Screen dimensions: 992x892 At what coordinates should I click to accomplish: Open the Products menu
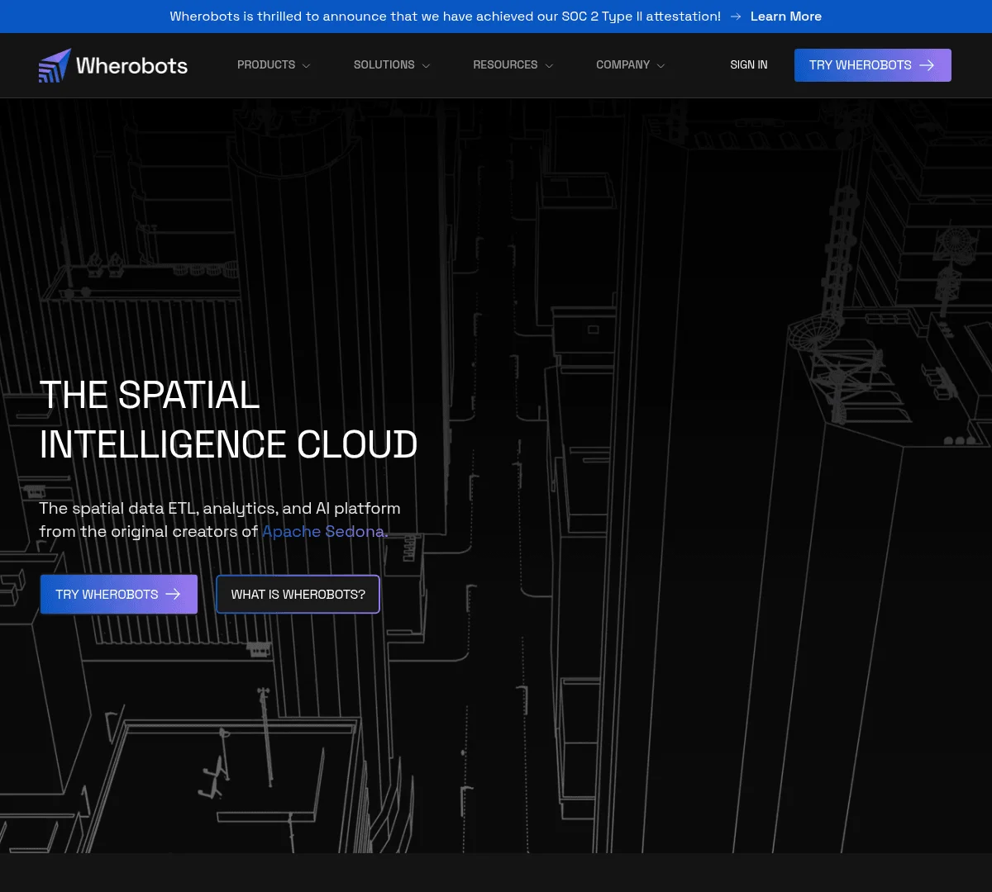(x=265, y=64)
